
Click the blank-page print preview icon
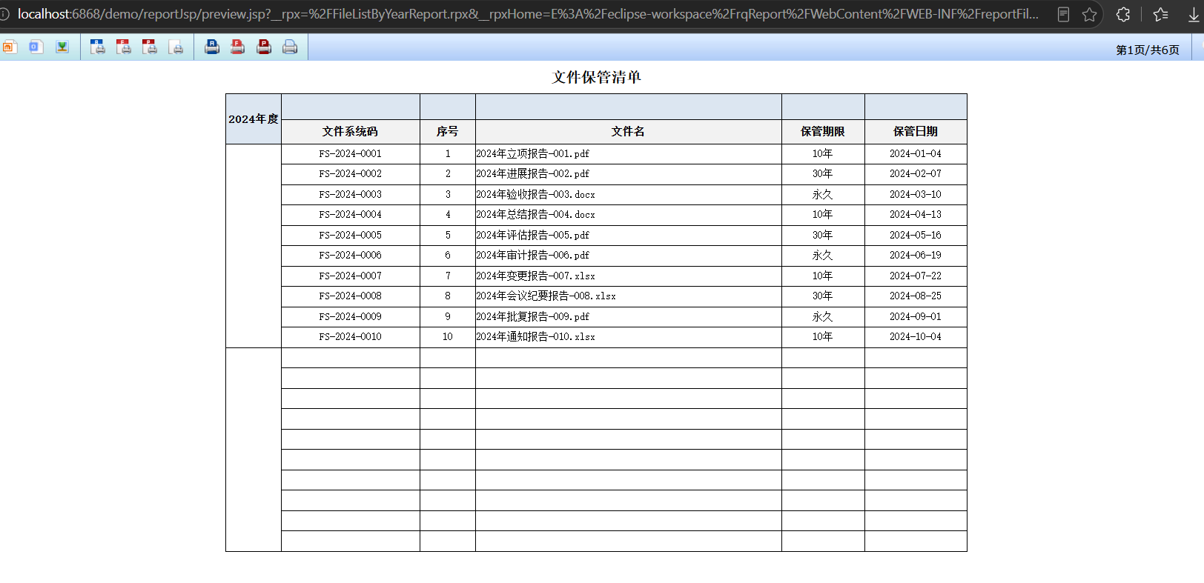pyautogui.click(x=176, y=47)
